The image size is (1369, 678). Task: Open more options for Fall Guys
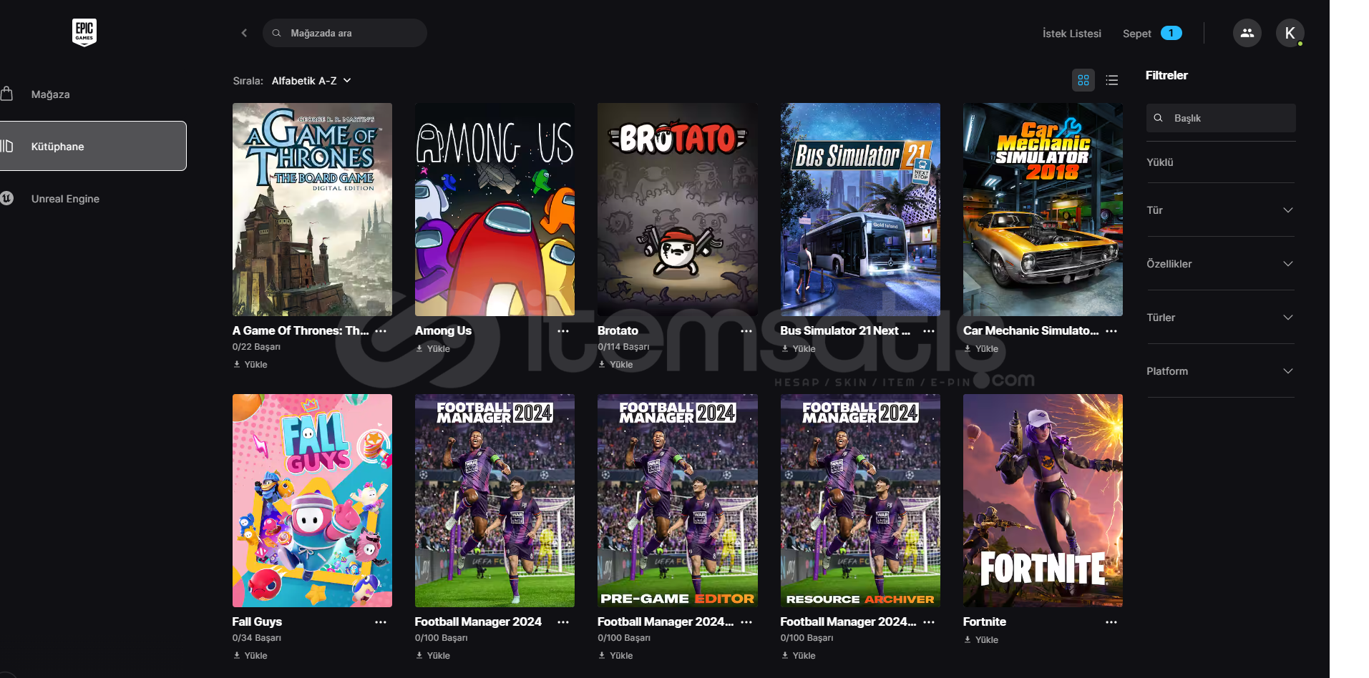(x=381, y=622)
